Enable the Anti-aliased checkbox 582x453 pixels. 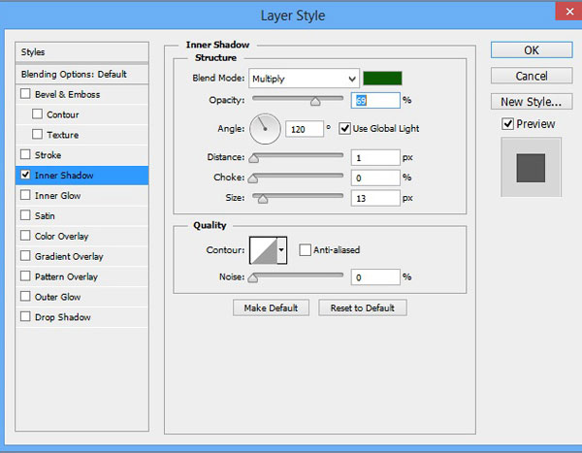click(x=305, y=250)
